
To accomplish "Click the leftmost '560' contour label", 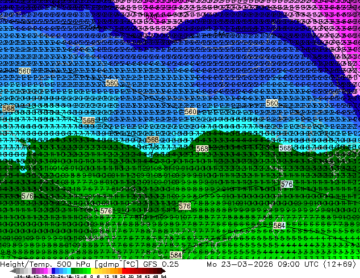I will tap(24, 71).
